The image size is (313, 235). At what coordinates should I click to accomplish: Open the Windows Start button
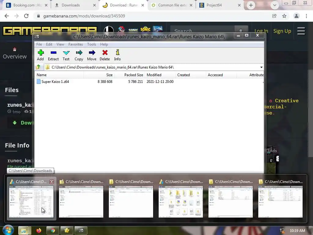tap(8, 230)
